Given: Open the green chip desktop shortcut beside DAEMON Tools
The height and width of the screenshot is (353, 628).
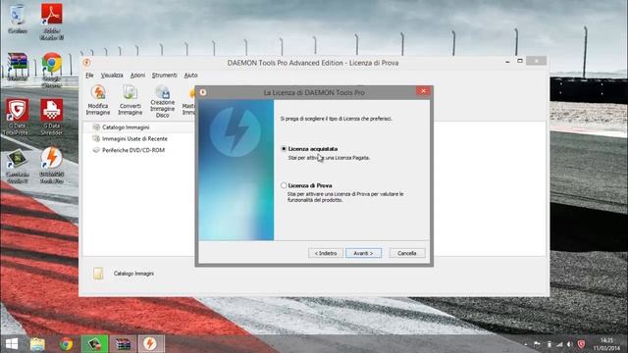Looking at the screenshot, I should (x=18, y=167).
